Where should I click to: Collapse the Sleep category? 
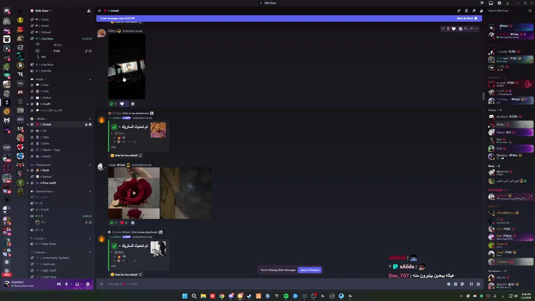point(38,238)
